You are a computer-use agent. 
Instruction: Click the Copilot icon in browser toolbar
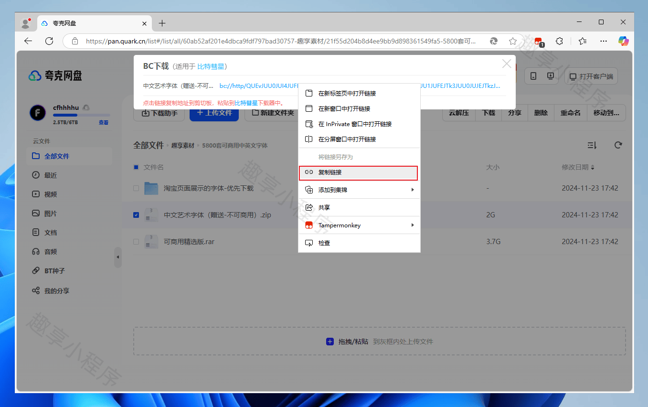pyautogui.click(x=624, y=41)
